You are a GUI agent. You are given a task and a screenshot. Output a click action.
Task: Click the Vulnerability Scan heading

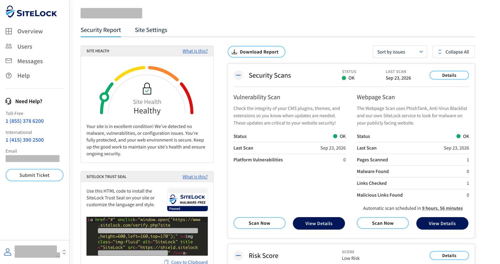257,97
